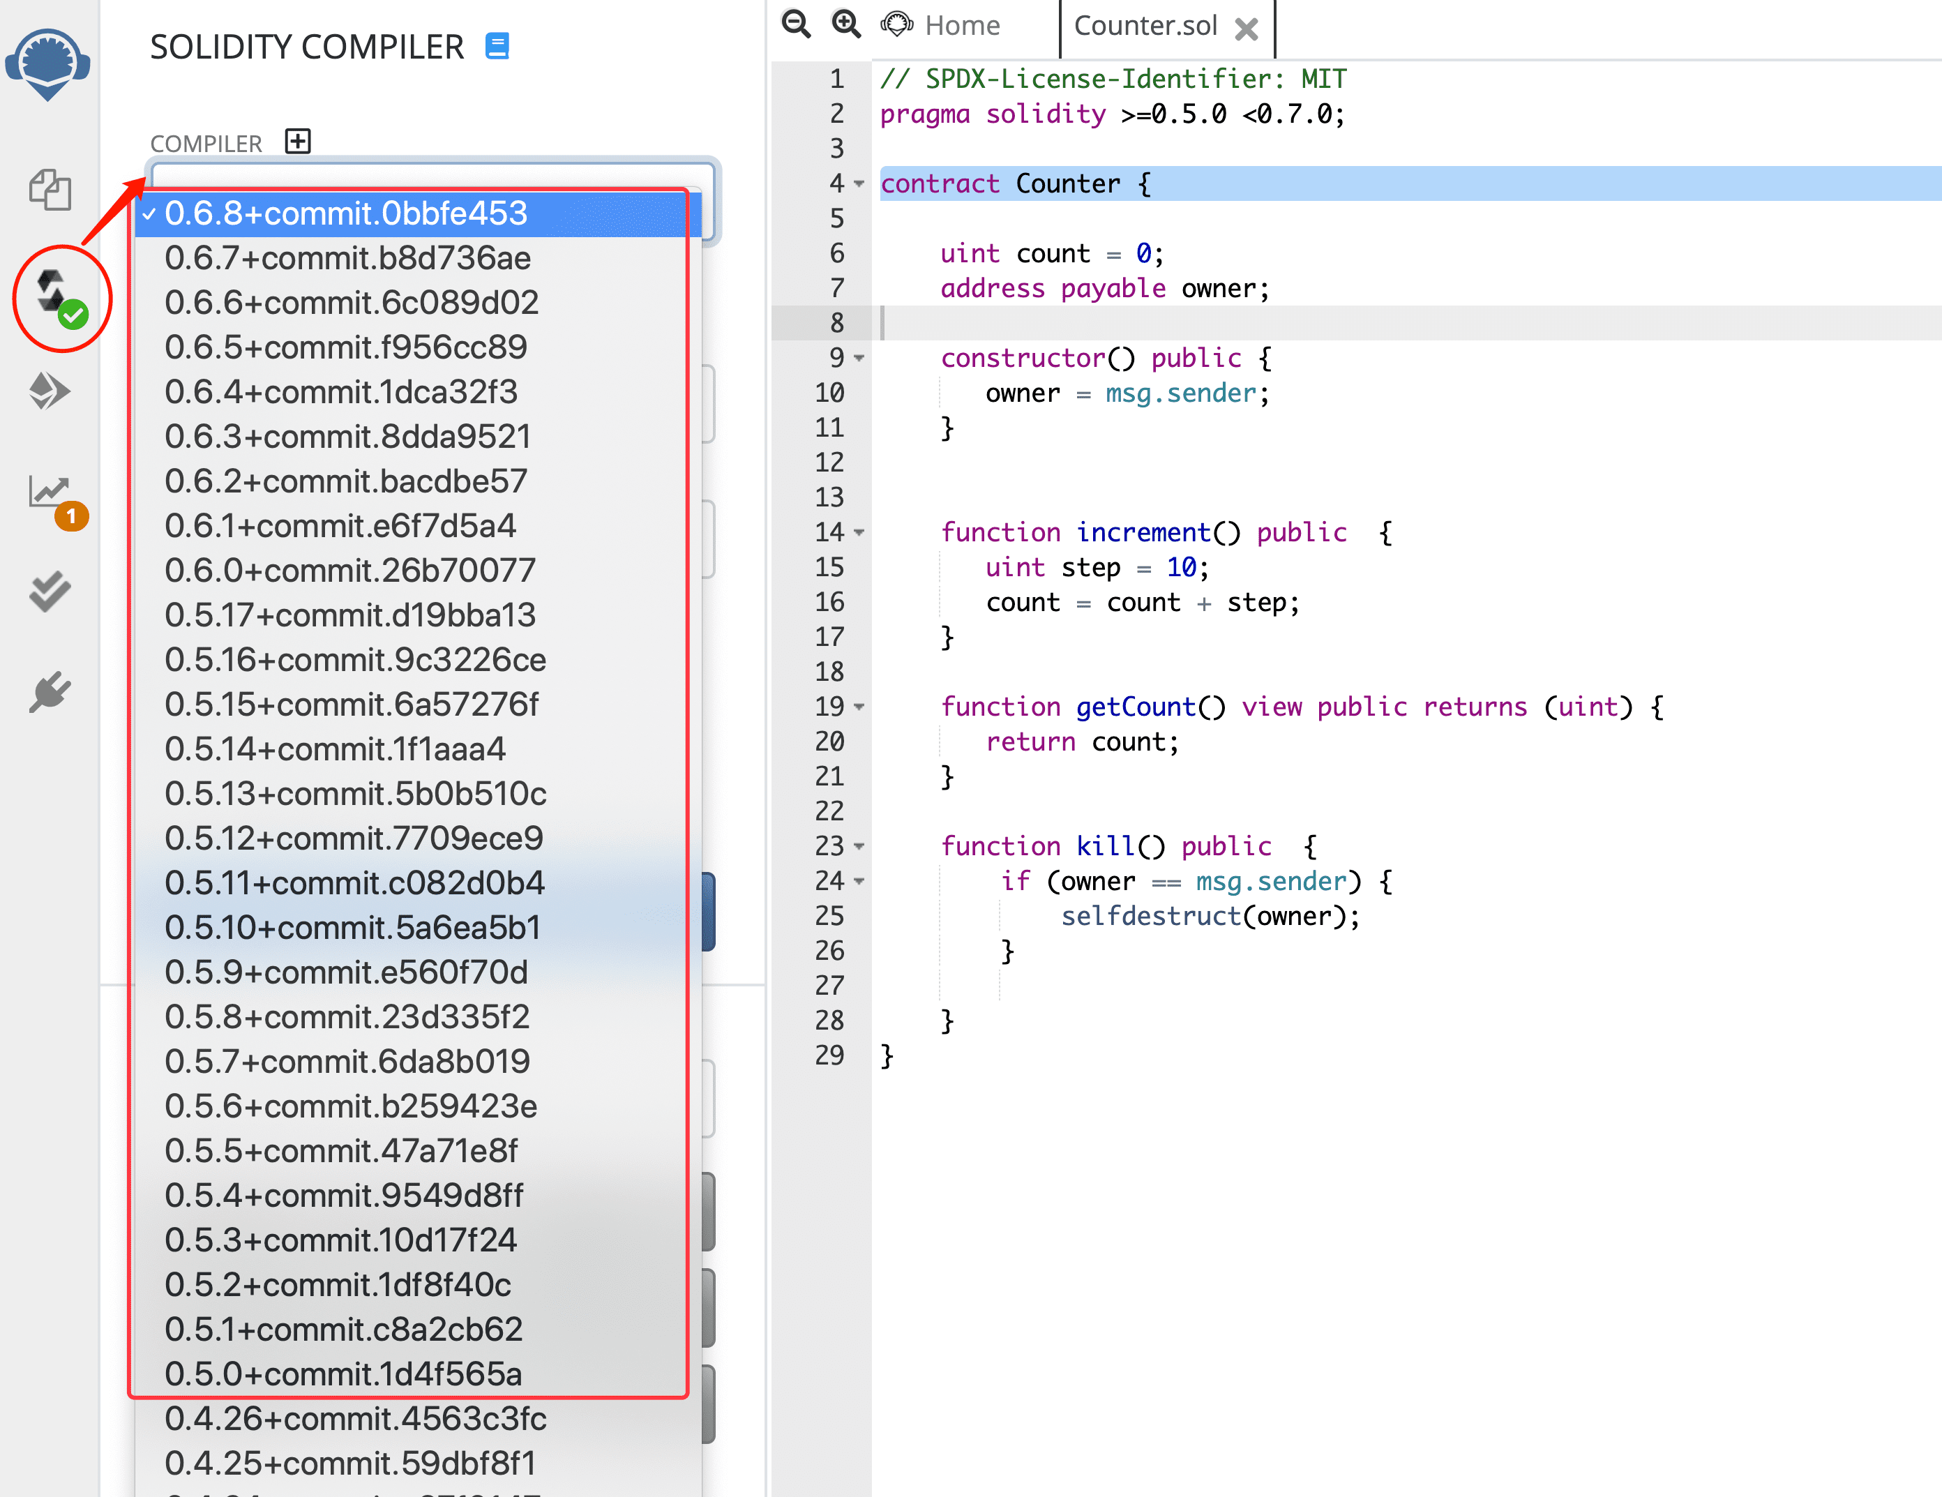Open the Plugin manager plug icon
This screenshot has height=1497, width=1942.
coord(50,693)
